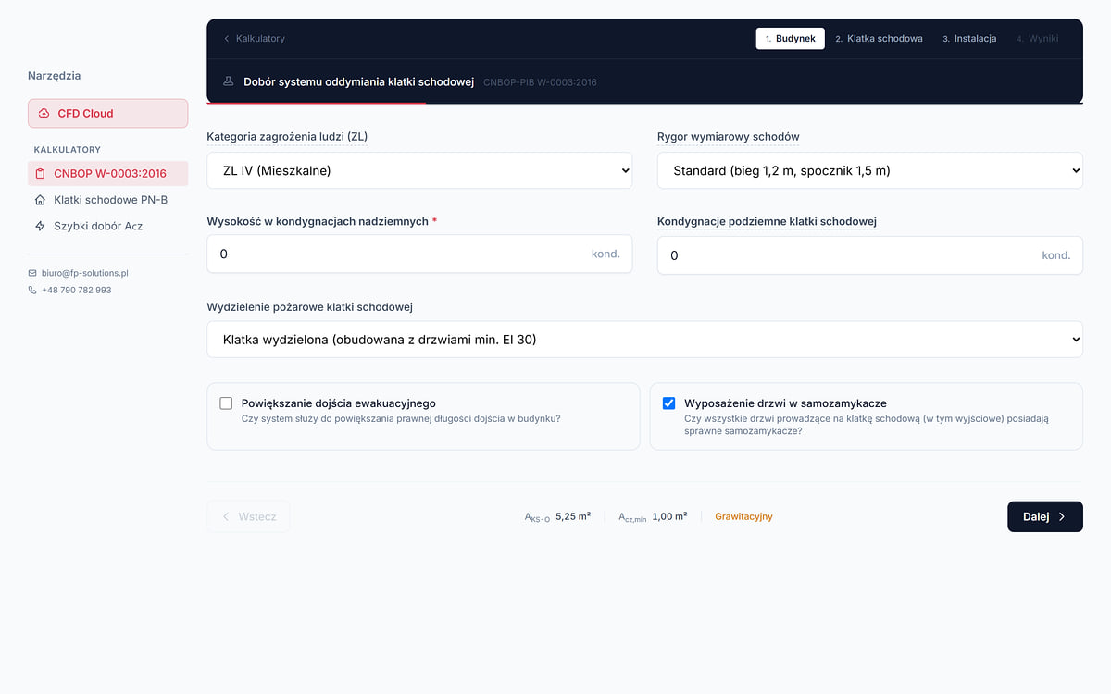Enable Powiększanie dojścia ewakuacyjnego checkbox

point(226,403)
